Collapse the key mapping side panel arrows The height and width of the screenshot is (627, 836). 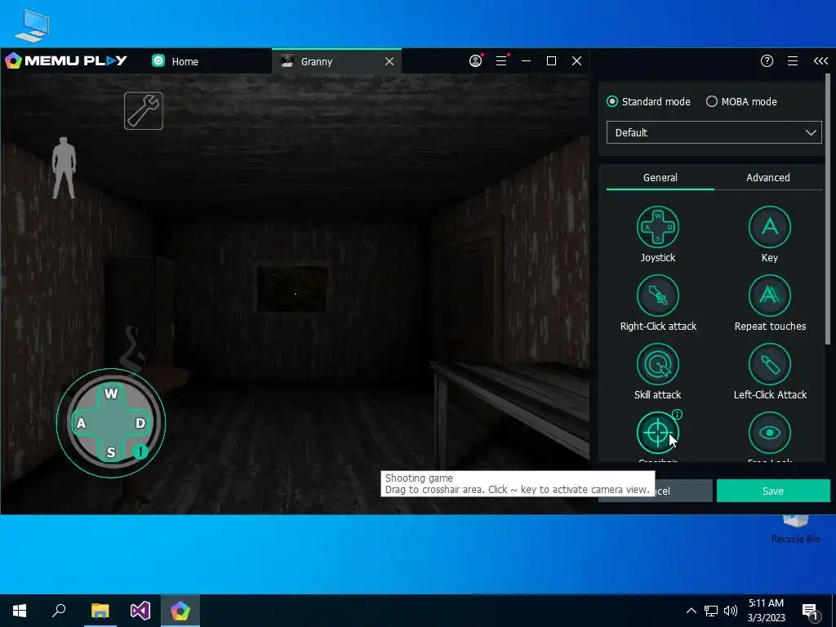pos(820,60)
